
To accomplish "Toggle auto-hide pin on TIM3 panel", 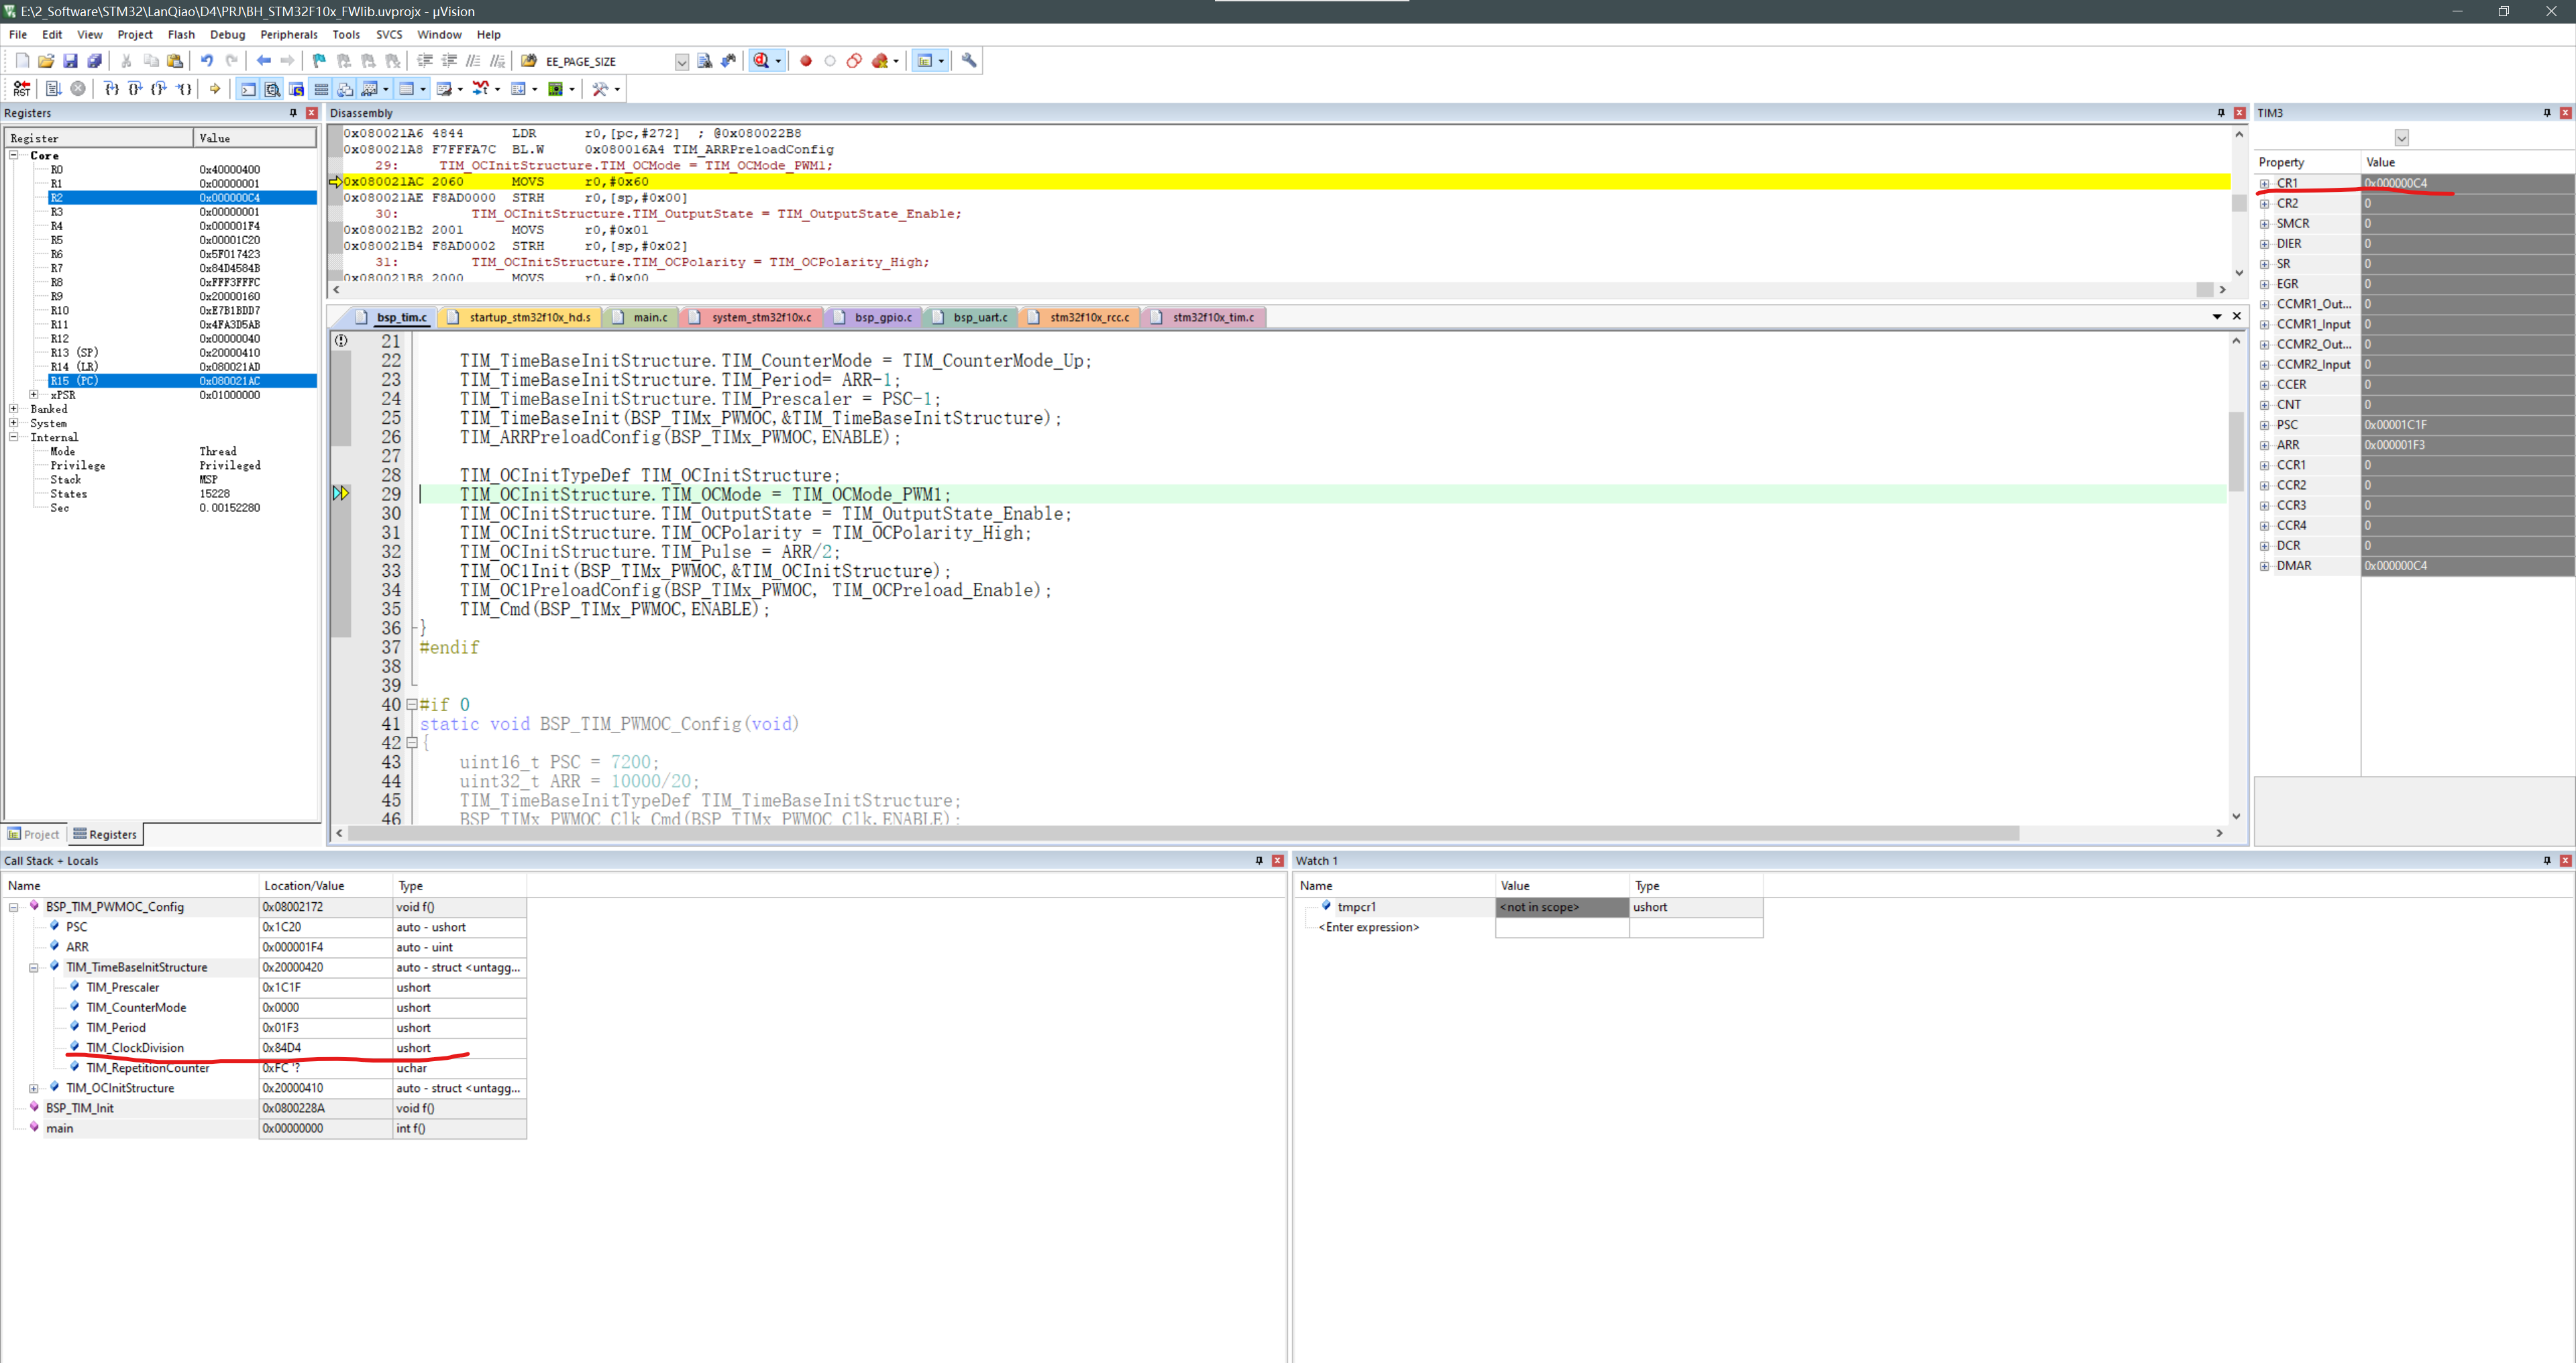I will click(x=2546, y=113).
